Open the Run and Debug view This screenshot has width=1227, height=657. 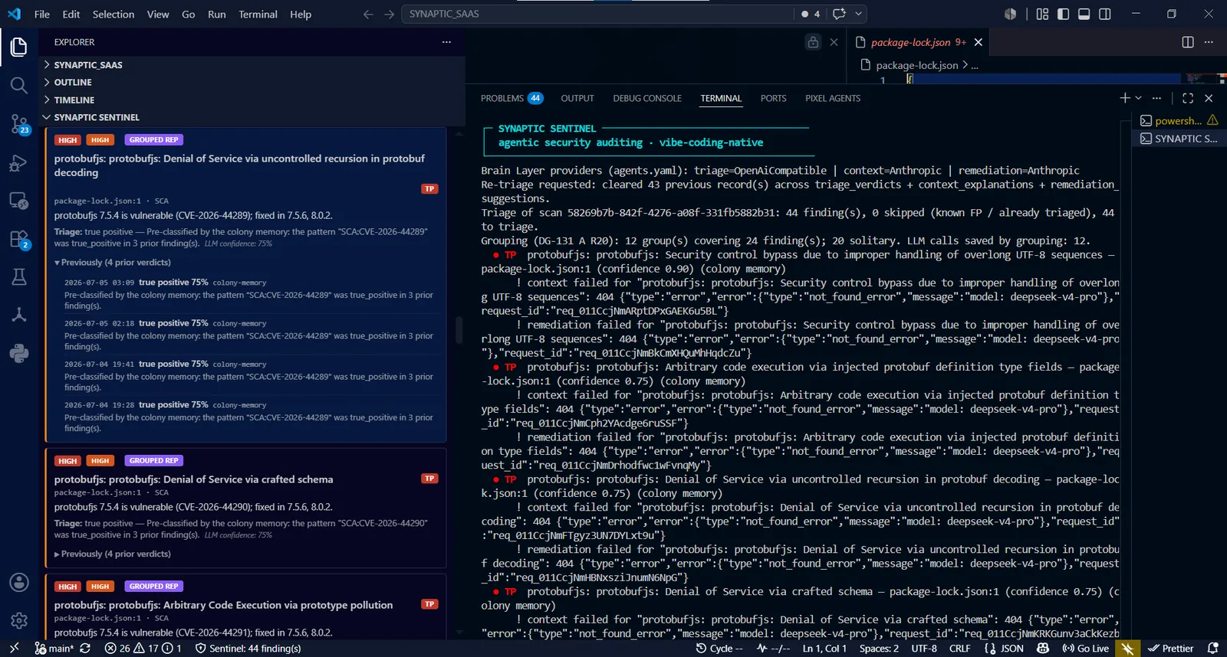(x=19, y=162)
